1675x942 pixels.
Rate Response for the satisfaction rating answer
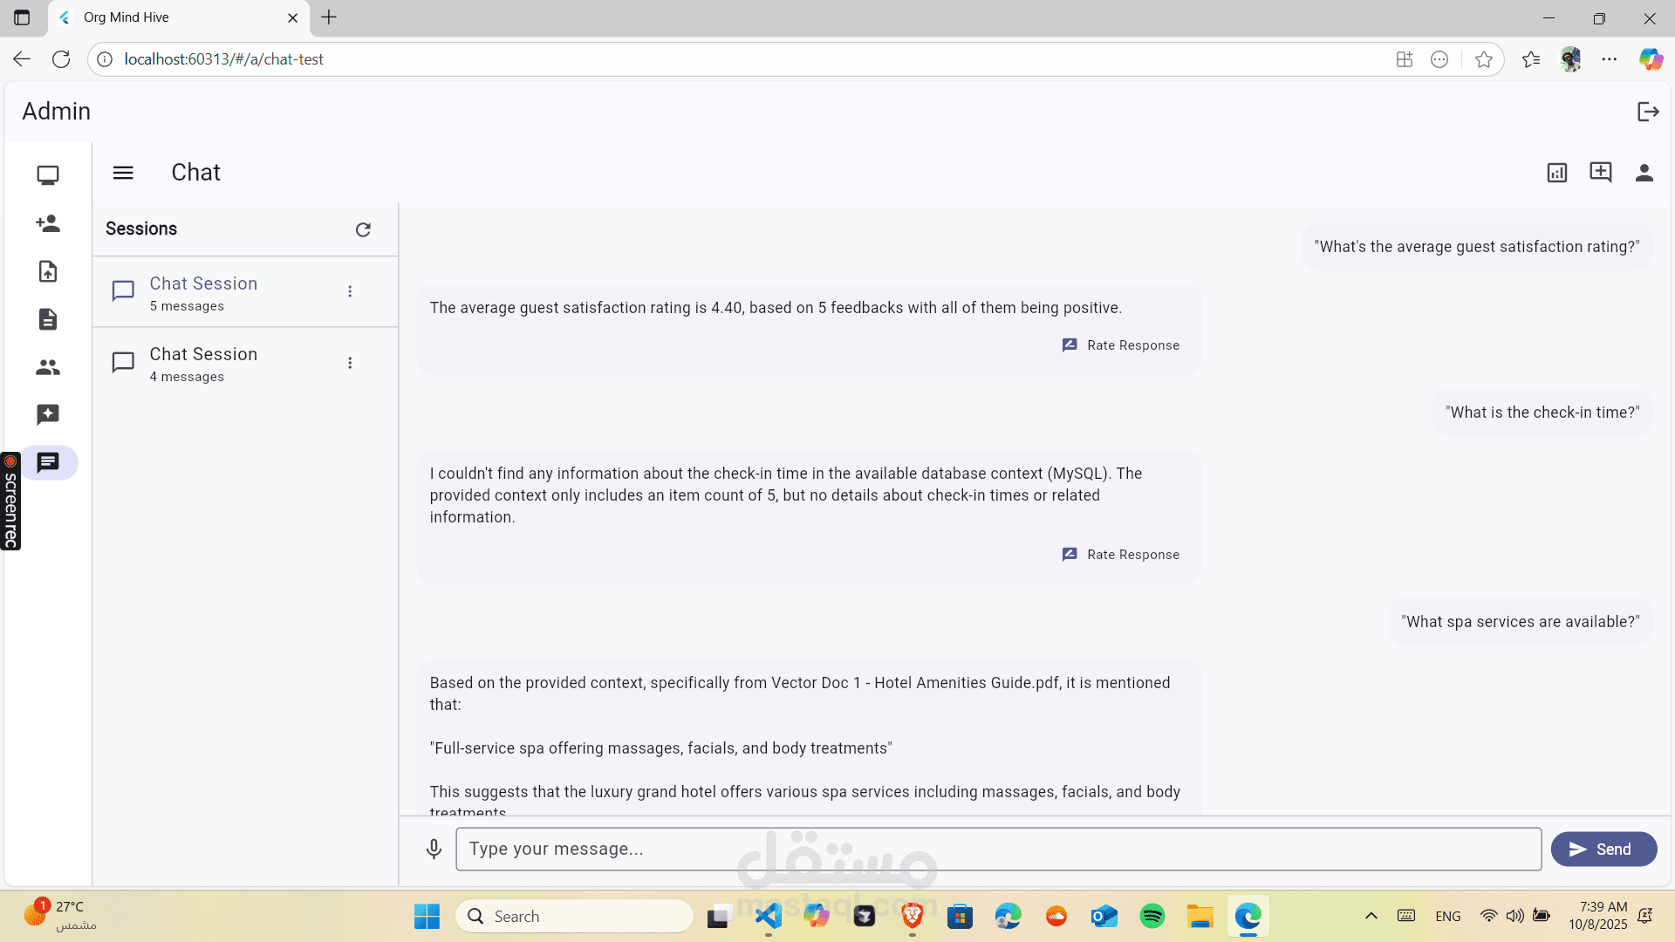[1121, 345]
